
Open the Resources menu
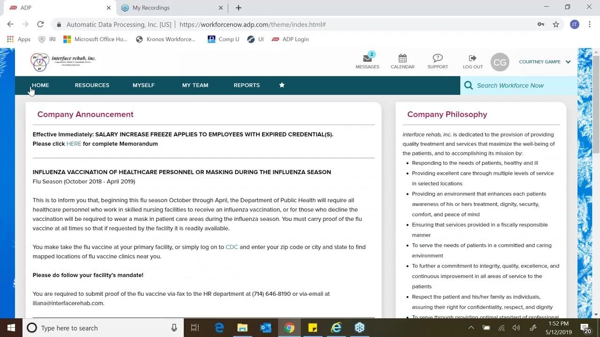tap(92, 85)
